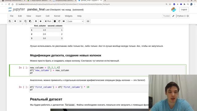Open the Insert menu
The height and width of the screenshot is (111, 197).
point(38,16)
